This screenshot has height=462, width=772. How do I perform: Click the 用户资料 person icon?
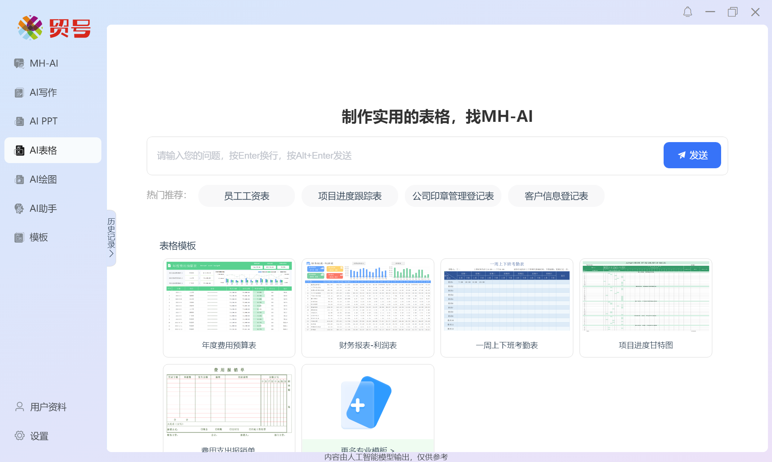(x=20, y=407)
